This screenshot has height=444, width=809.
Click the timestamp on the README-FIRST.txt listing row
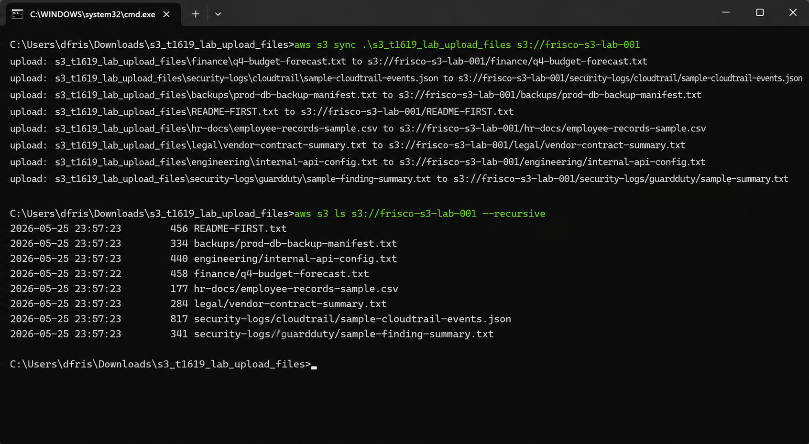[66, 229]
